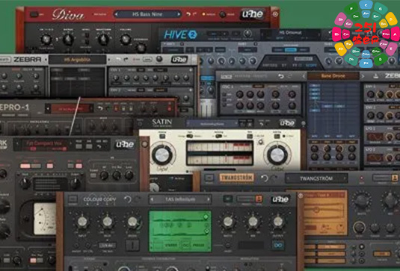Toggle leftmost pink button in compressor plugin
This screenshot has width=400, height=271.
click(x=25, y=166)
